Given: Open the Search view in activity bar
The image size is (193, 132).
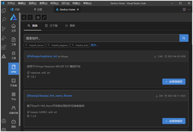Looking at the screenshot, I should click(x=4, y=19).
